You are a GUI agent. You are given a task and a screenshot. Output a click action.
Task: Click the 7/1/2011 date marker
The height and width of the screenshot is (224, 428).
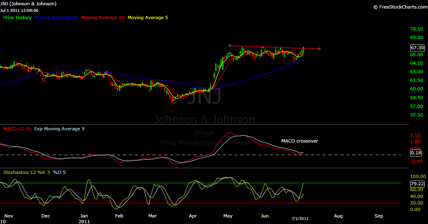click(300, 219)
